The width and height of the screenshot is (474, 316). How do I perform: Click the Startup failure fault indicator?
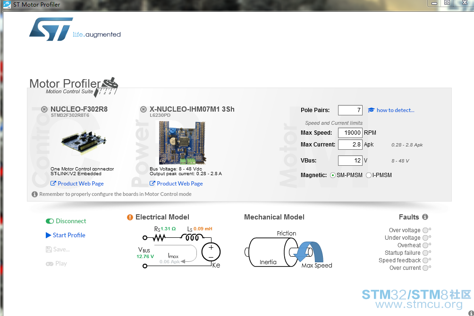tap(426, 253)
